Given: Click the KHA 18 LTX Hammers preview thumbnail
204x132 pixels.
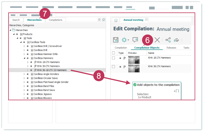Looking at the screenshot, I should coord(134,60).
